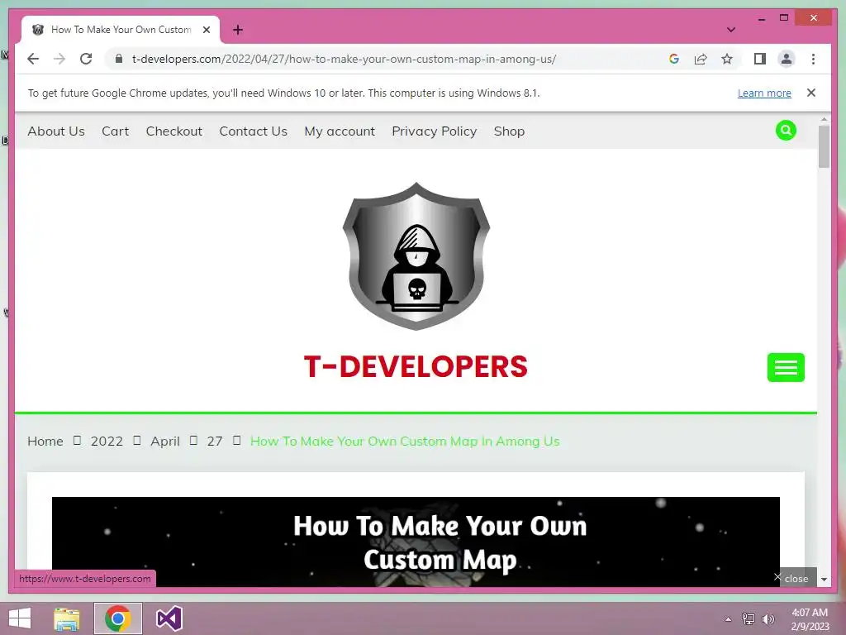Open Contact Us page

(253, 131)
